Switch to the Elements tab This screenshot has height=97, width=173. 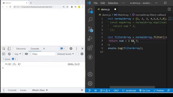pyautogui.click(x=21, y=48)
